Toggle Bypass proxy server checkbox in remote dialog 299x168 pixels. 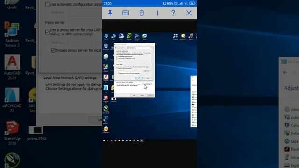tap(119, 73)
